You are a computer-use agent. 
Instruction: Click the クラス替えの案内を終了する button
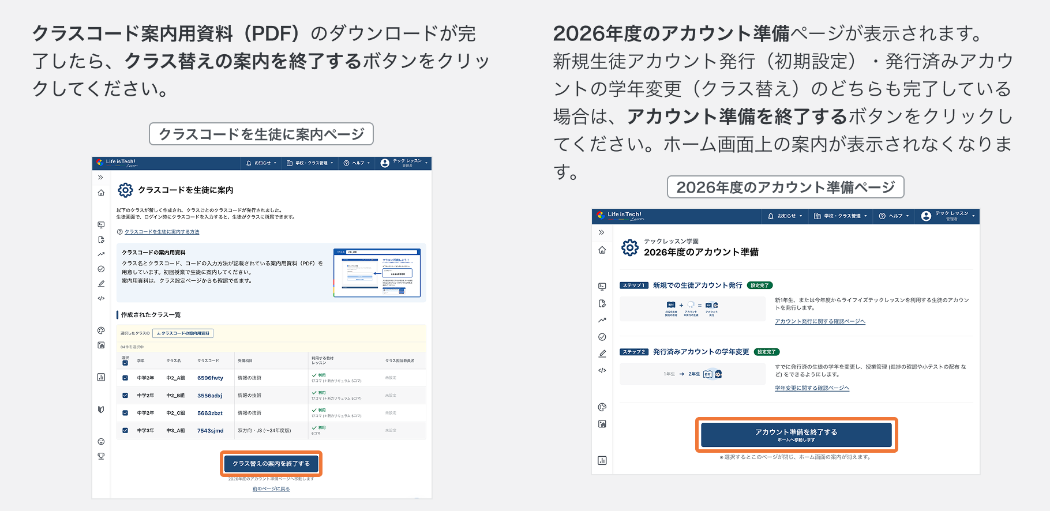(271, 464)
